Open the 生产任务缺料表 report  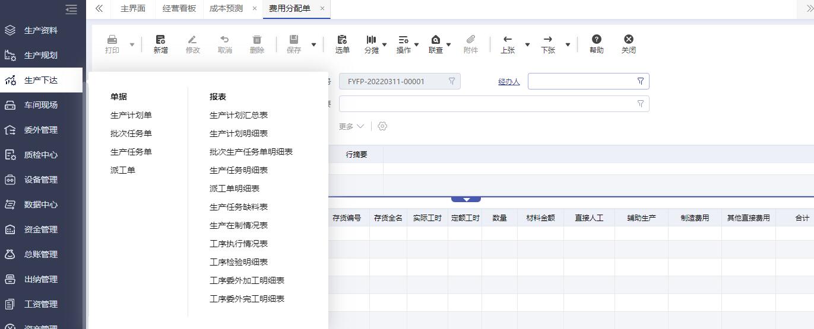[239, 207]
